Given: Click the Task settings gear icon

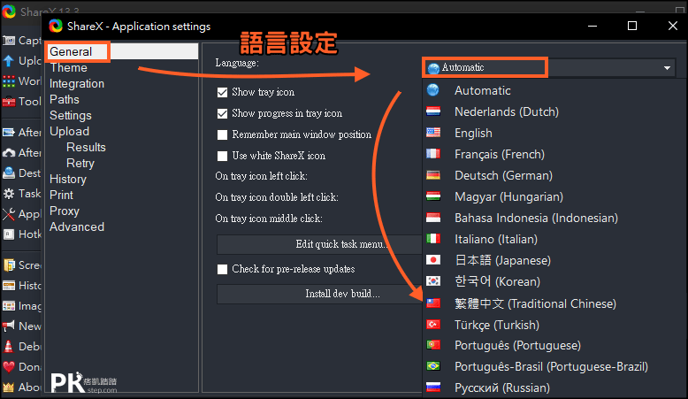Looking at the screenshot, I should pyautogui.click(x=8, y=194).
